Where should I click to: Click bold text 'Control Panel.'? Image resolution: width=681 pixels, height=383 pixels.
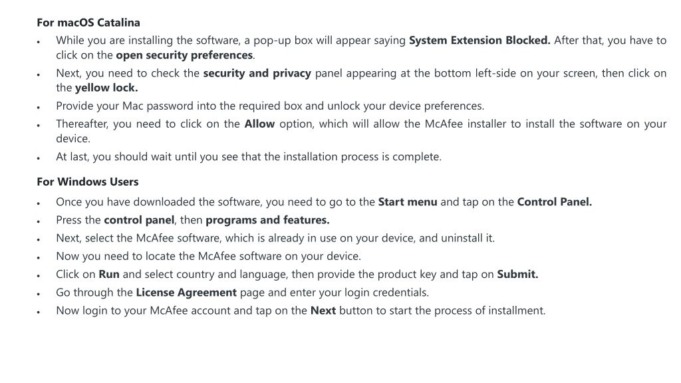[554, 202]
